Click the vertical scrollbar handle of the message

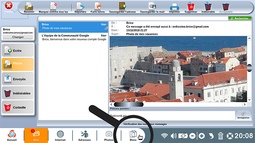click(x=249, y=68)
